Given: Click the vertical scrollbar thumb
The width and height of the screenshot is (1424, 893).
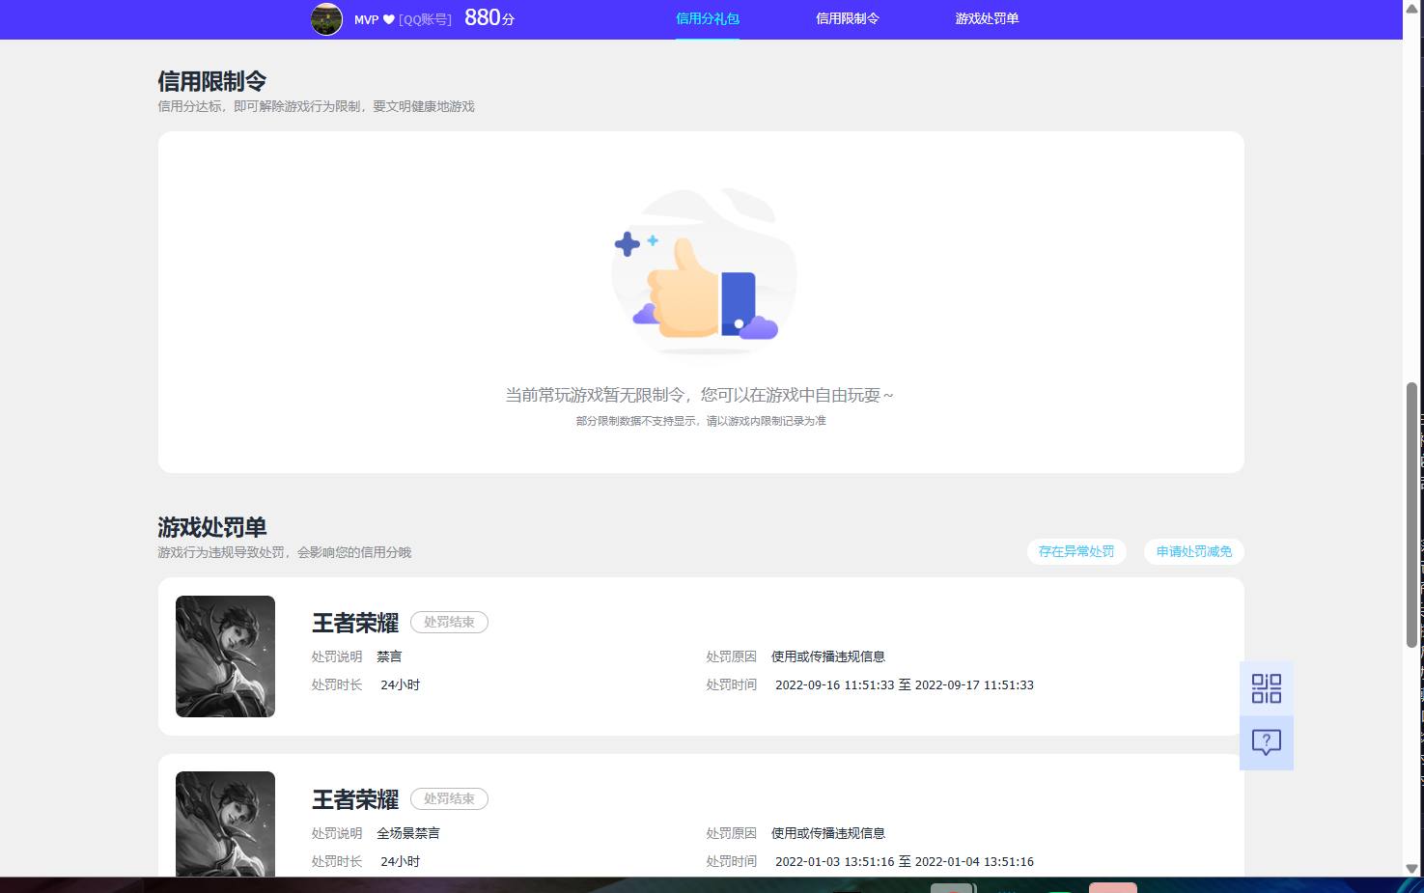Looking at the screenshot, I should point(1411,515).
